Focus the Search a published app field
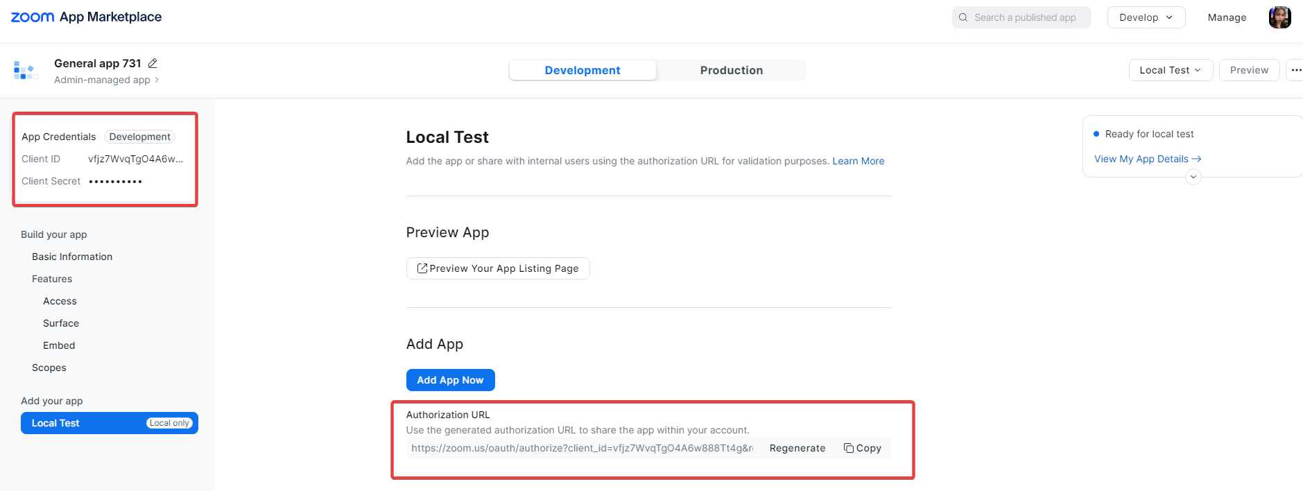Viewport: 1303px width, 491px height. tap(1021, 17)
